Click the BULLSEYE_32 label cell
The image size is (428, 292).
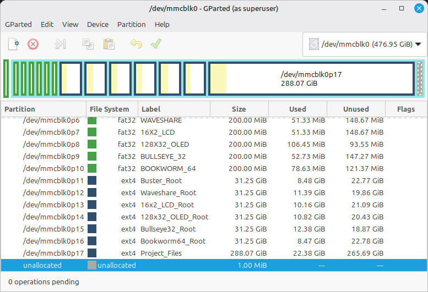point(163,157)
